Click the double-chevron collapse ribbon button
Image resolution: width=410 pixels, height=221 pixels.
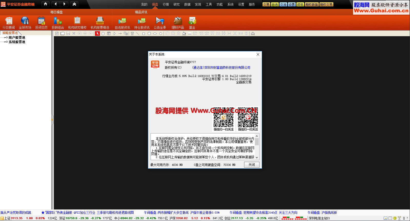point(74,4)
